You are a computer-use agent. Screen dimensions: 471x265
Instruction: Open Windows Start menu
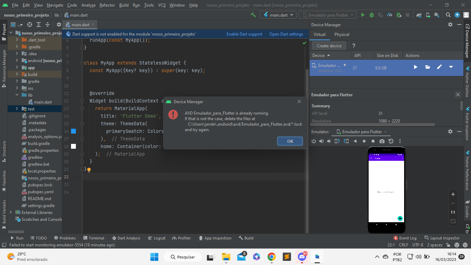tap(154, 257)
